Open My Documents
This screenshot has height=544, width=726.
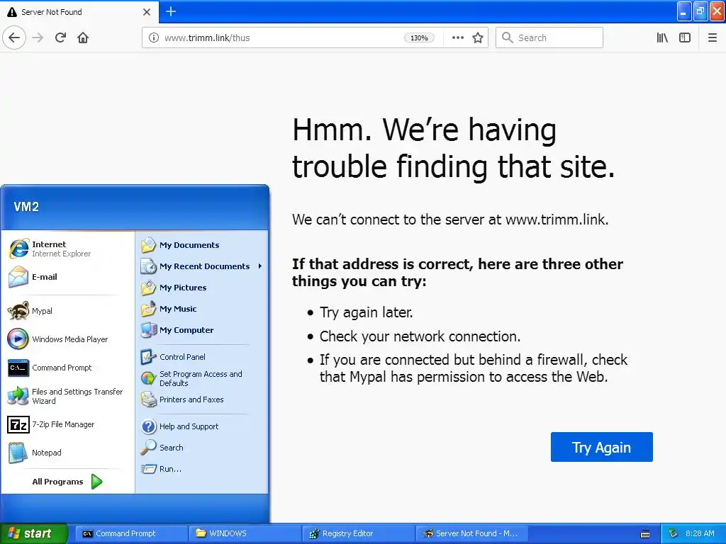[x=202, y=244]
